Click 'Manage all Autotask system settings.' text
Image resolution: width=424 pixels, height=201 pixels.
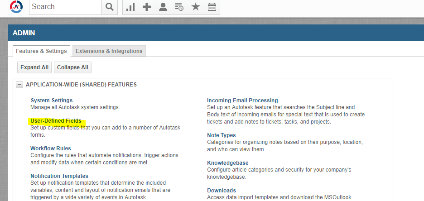coord(75,107)
